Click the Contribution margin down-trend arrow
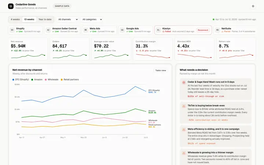The height and width of the screenshot is (165, 264). [x=137, y=51]
